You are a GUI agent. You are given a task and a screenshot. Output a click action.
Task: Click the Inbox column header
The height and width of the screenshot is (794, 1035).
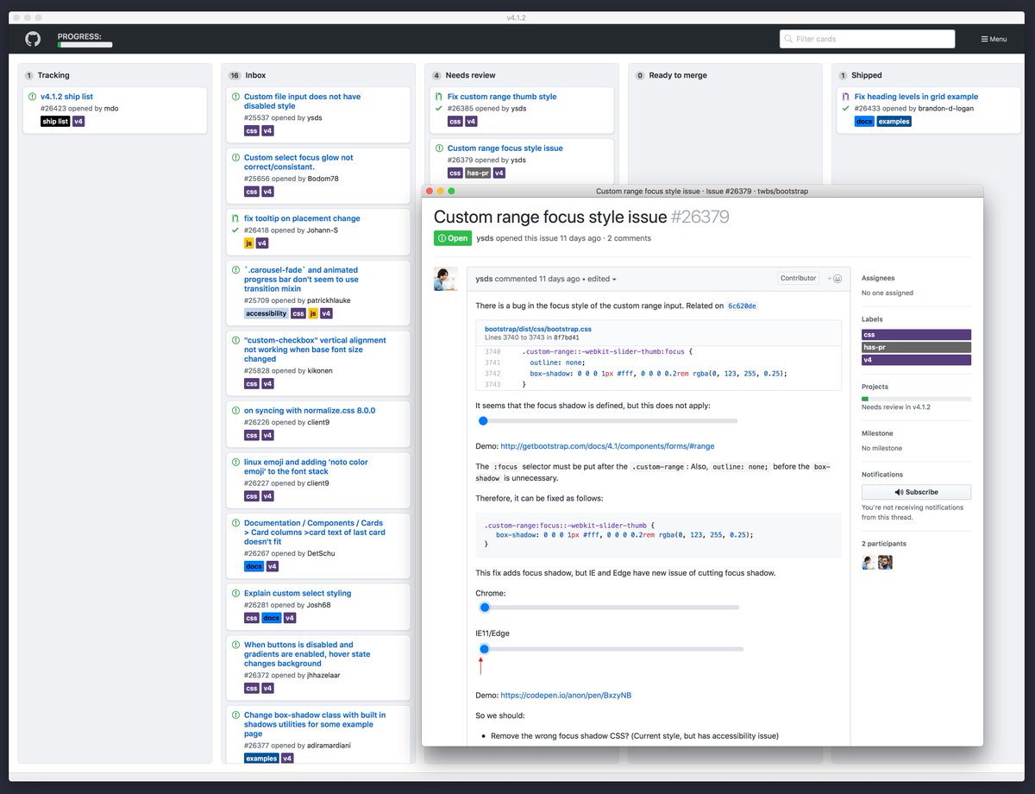coord(256,75)
